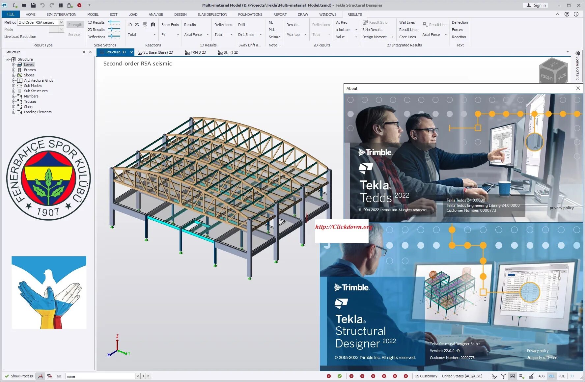
Task: Click Privacy policy link in Structural Designer About
Action: 538,351
